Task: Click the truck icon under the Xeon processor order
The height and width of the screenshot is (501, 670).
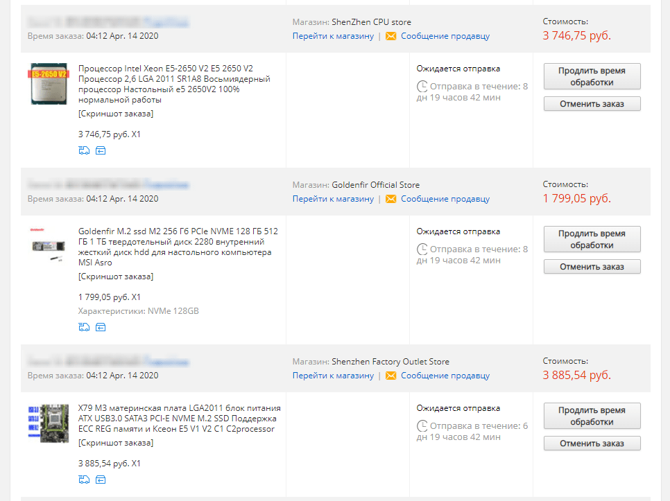Action: coord(85,150)
